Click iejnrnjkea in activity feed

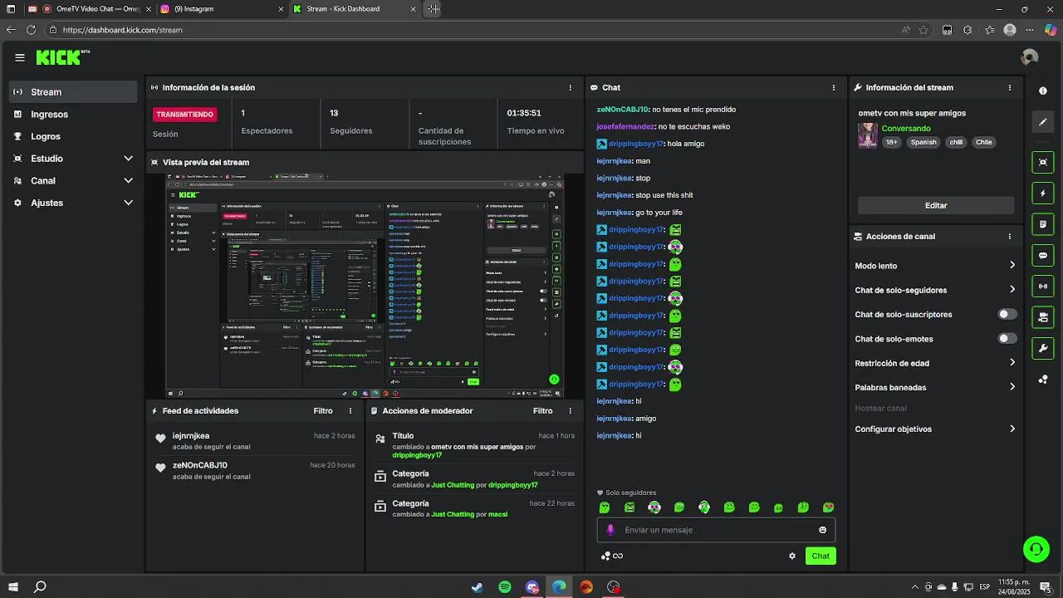[x=191, y=436]
